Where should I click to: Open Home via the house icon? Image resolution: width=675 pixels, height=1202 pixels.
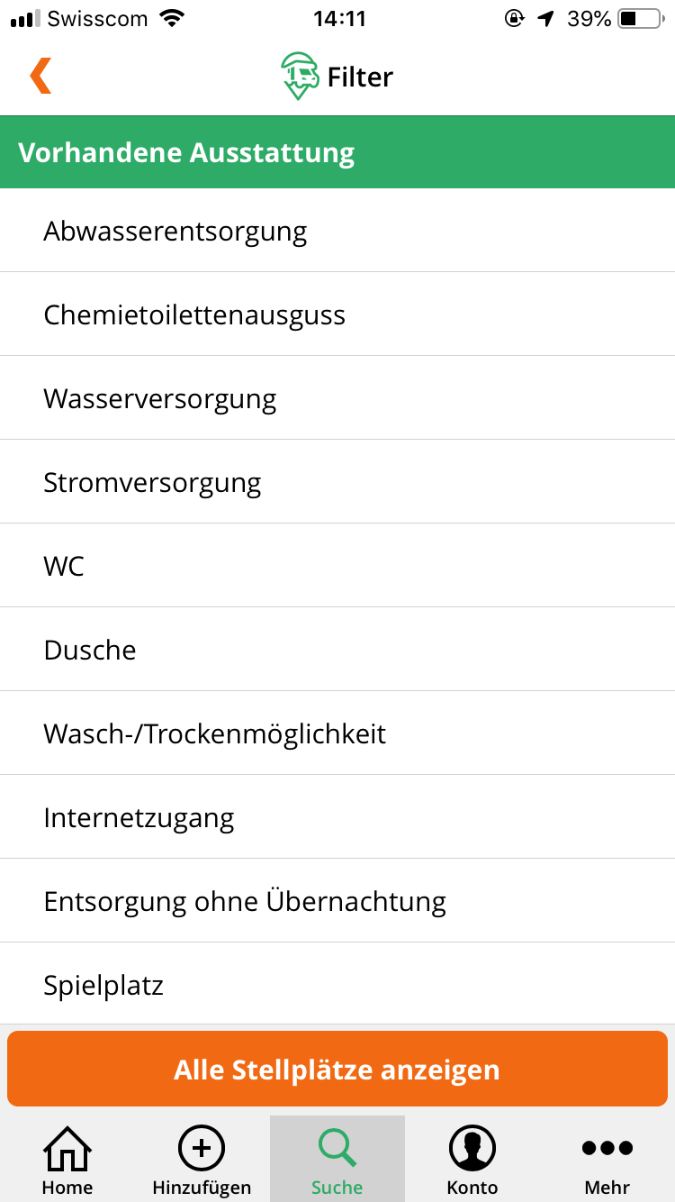67,1148
